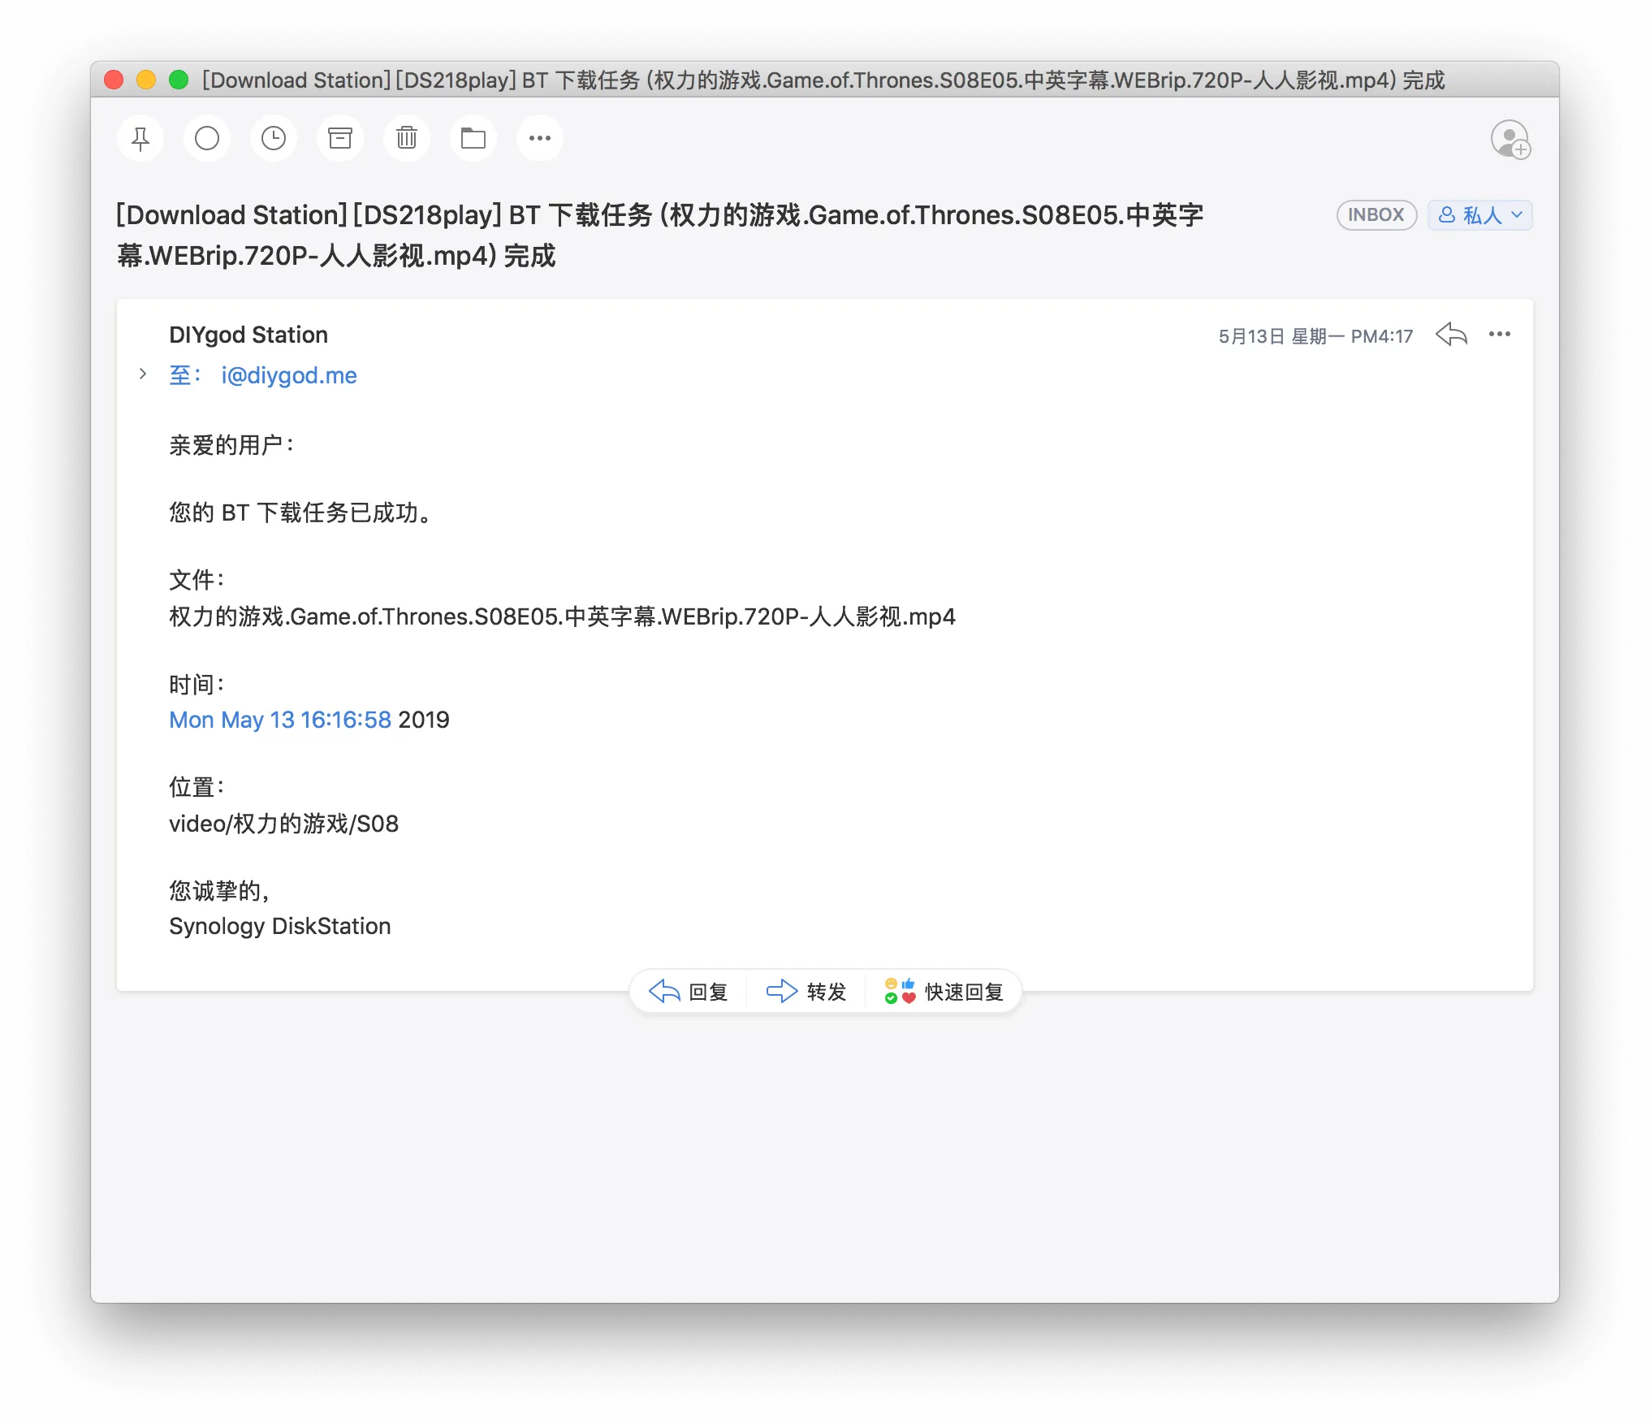Viewport: 1650px width, 1423px height.
Task: Delete email using the trash icon
Action: (x=407, y=139)
